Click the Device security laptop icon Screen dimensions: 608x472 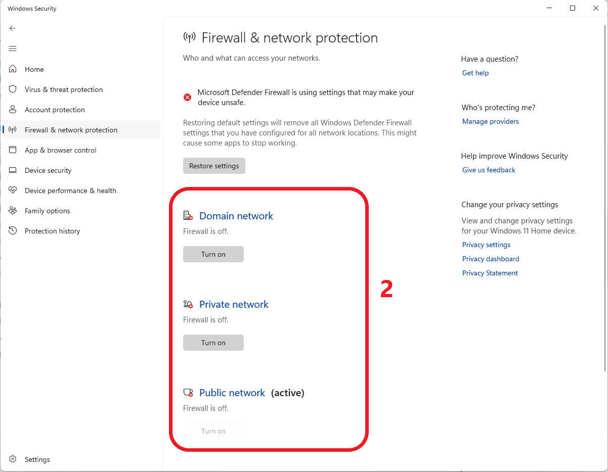pyautogui.click(x=13, y=170)
